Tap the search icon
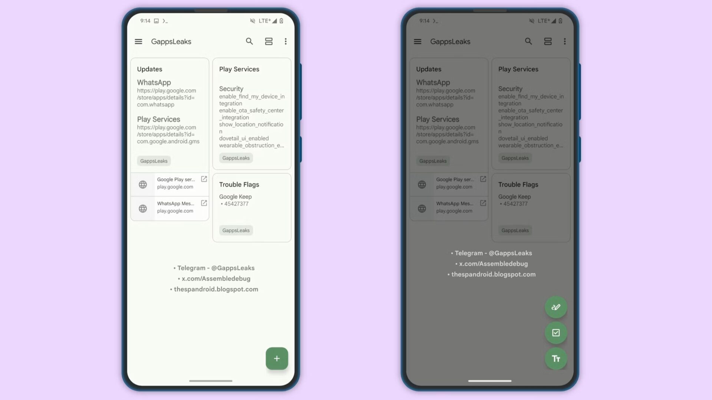 pyautogui.click(x=250, y=41)
